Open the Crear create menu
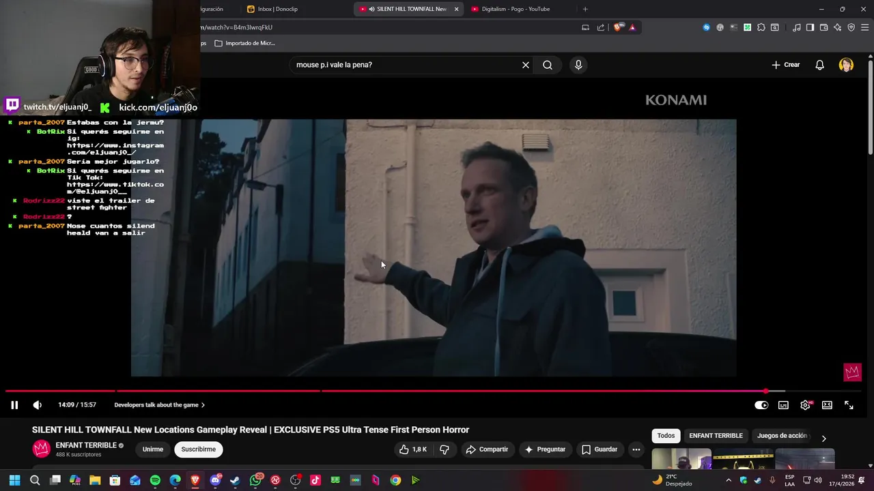Image resolution: width=874 pixels, height=491 pixels. pyautogui.click(x=785, y=65)
